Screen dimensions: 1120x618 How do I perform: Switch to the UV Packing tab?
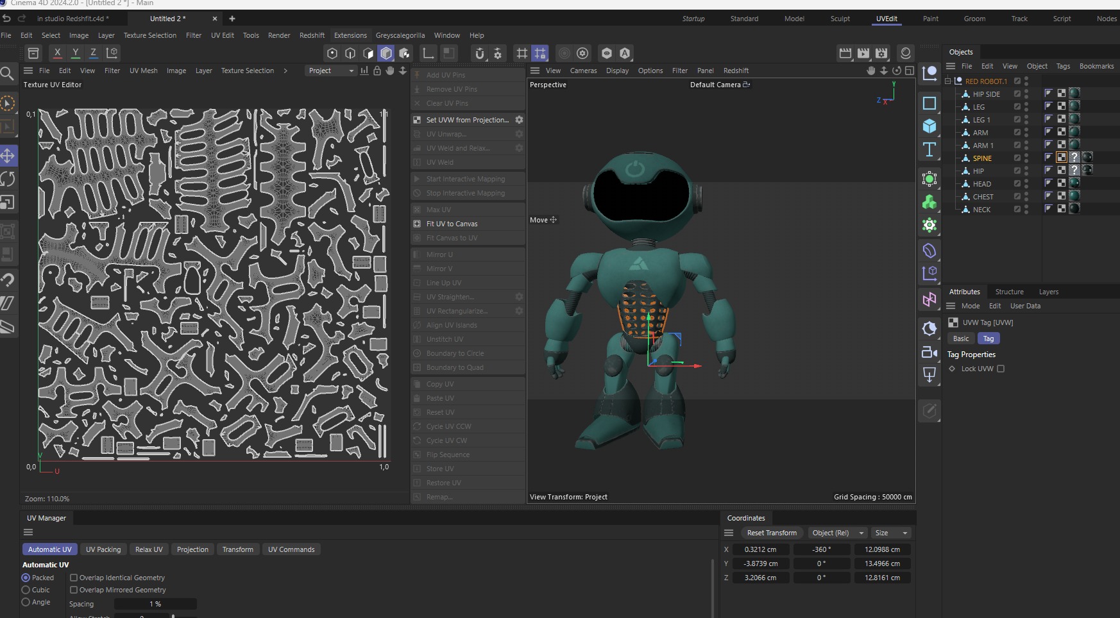coord(103,549)
